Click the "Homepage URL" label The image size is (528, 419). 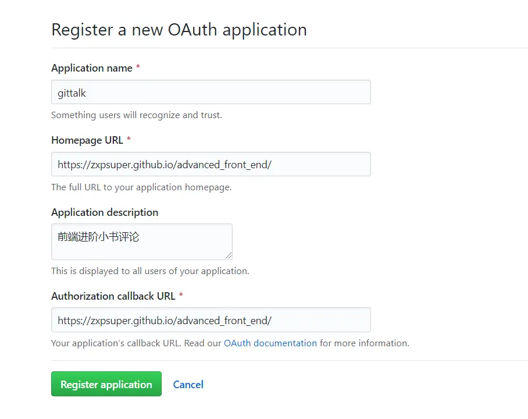[87, 140]
